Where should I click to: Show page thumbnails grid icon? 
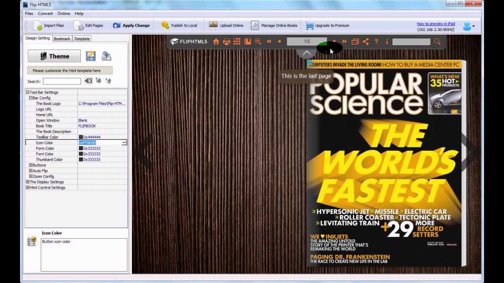pyautogui.click(x=237, y=42)
